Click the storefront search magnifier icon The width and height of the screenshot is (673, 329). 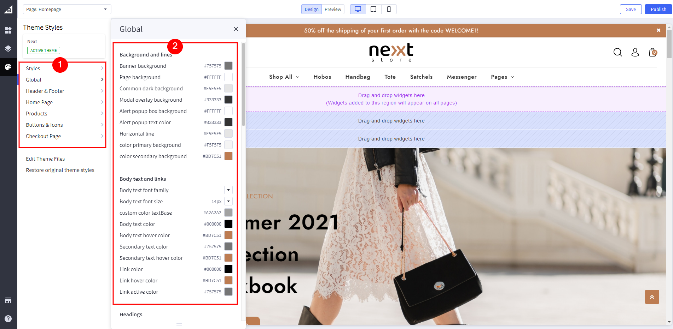pyautogui.click(x=617, y=52)
